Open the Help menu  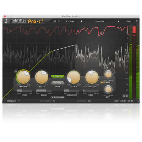(x=129, y=21)
